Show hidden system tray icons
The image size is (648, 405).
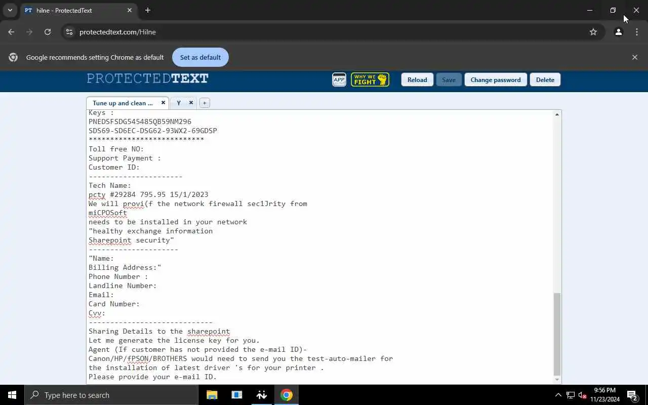coord(558,395)
